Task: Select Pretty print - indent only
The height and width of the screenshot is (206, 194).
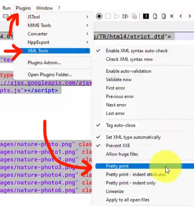Action: (x=131, y=183)
